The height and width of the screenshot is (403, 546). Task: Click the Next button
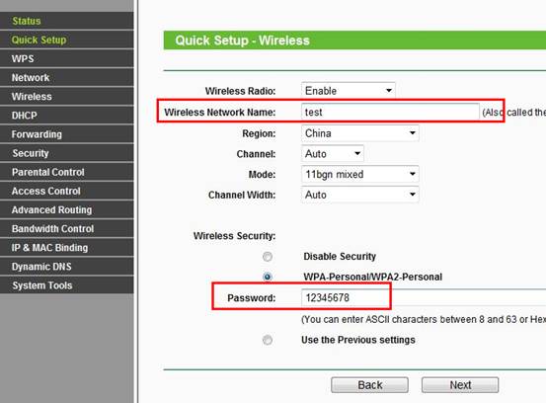[460, 385]
